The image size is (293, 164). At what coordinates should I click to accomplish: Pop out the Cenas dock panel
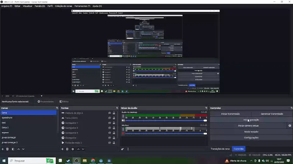(x=57, y=108)
